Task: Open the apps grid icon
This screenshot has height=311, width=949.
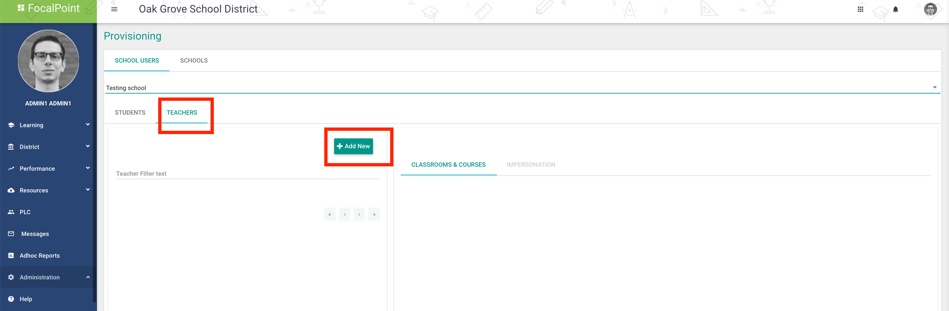Action: tap(860, 9)
